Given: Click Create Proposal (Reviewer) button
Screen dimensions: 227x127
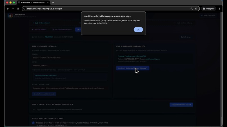Looking at the screenshot, I should pos(44,94).
